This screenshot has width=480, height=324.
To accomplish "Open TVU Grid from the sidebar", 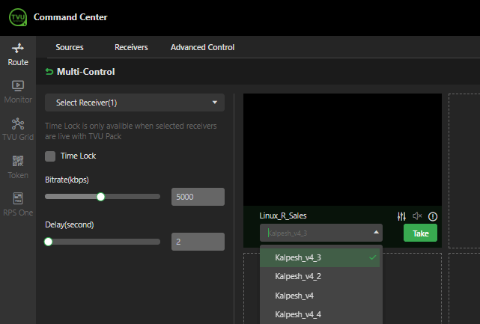I will click(18, 129).
